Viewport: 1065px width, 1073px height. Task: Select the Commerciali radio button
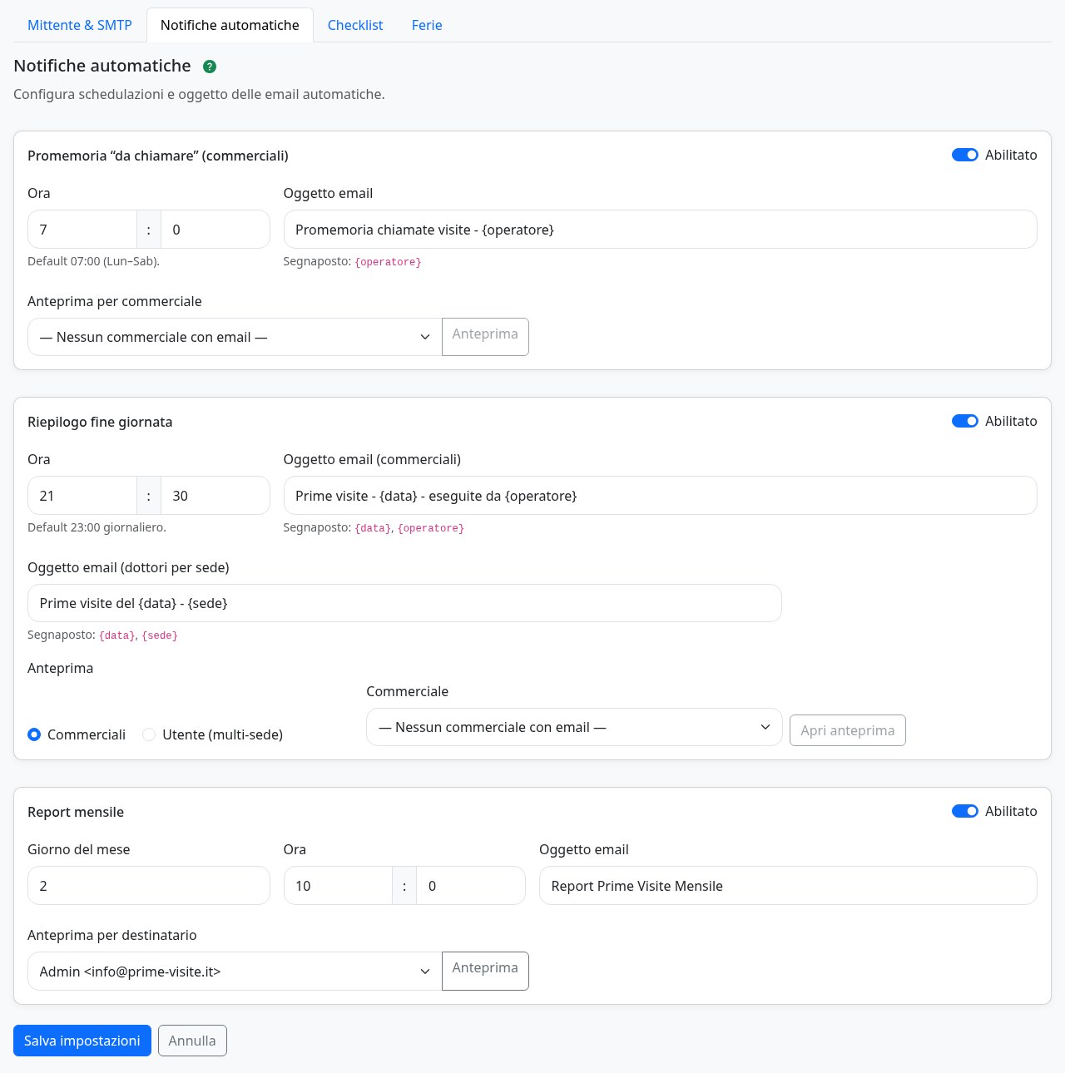[x=34, y=734]
